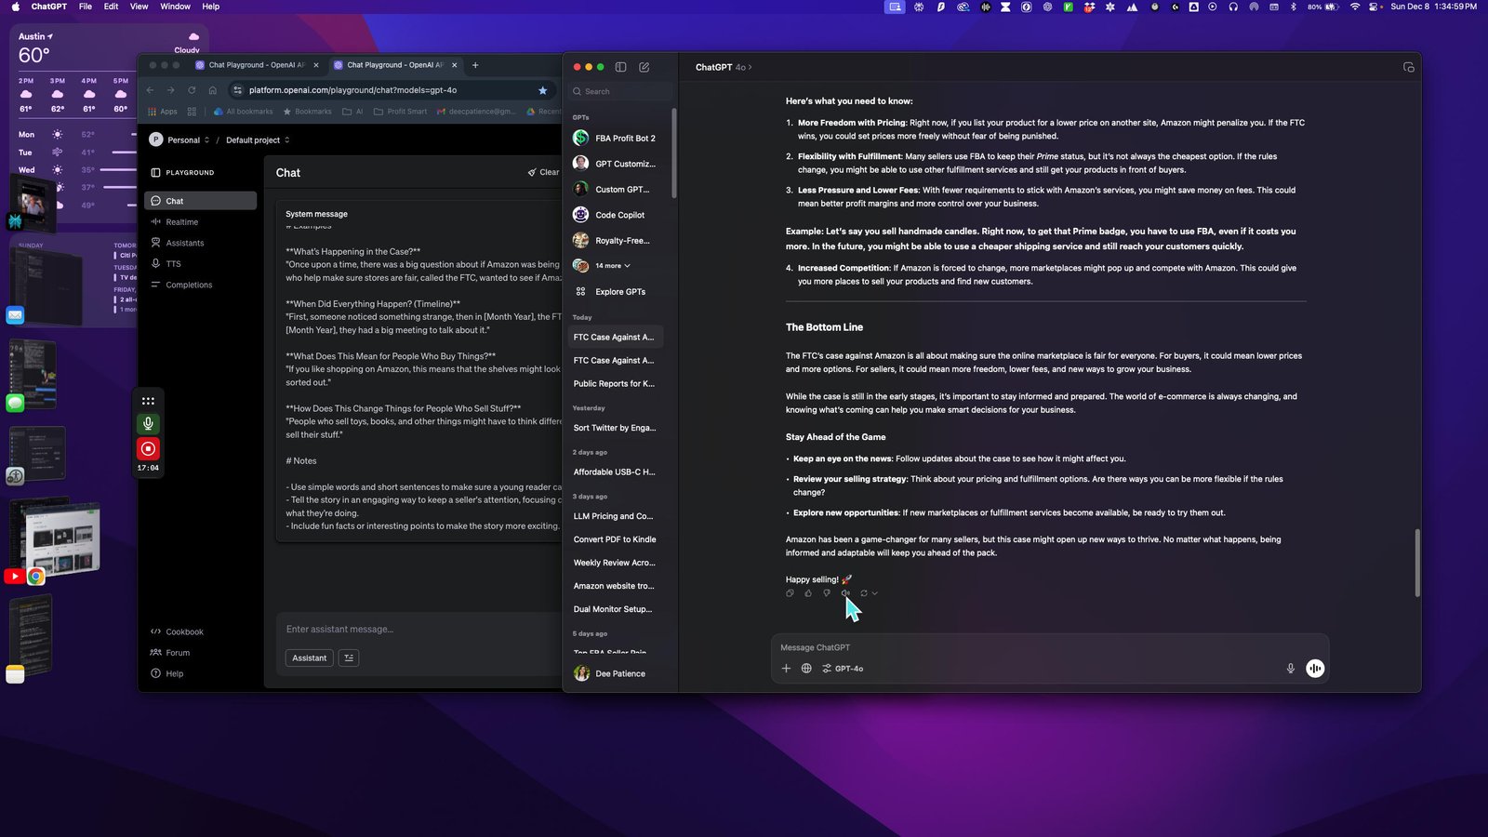Click the dictation microphone in the message box
1488x837 pixels.
tap(1290, 668)
